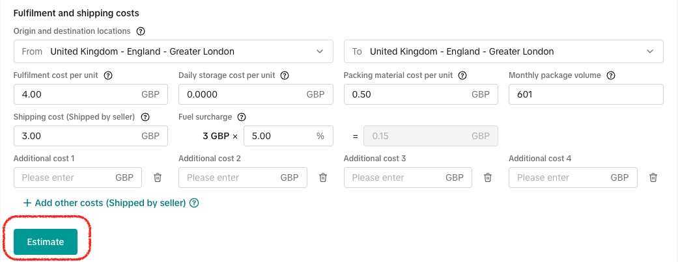Click help icon next to Fulfilment cost per unit
Screen dimensions: 678x262
(x=108, y=75)
